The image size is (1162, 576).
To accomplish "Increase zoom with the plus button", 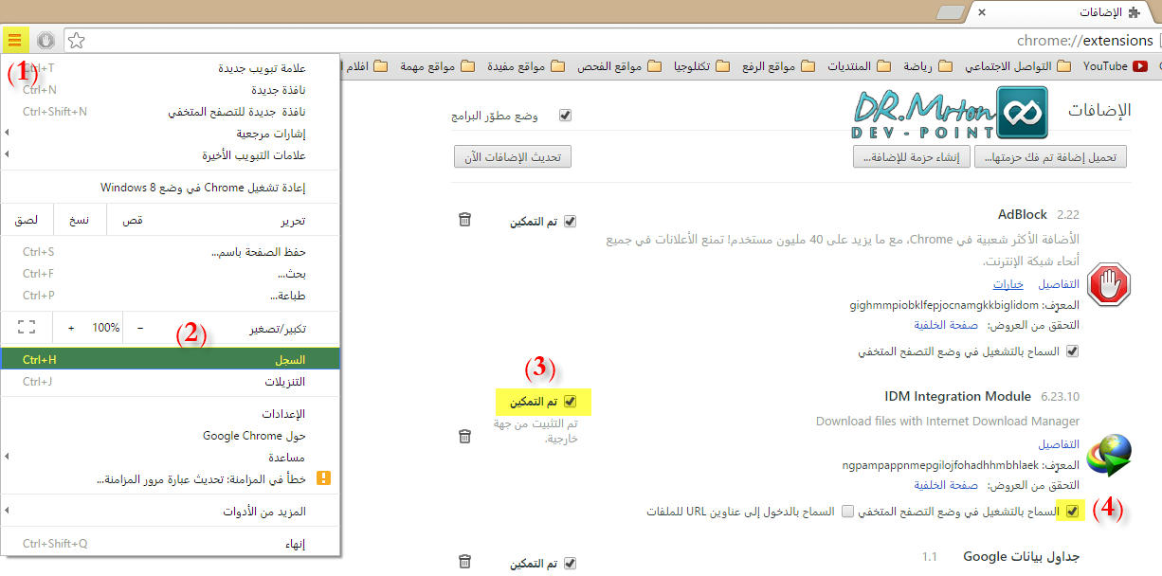I will 71,328.
